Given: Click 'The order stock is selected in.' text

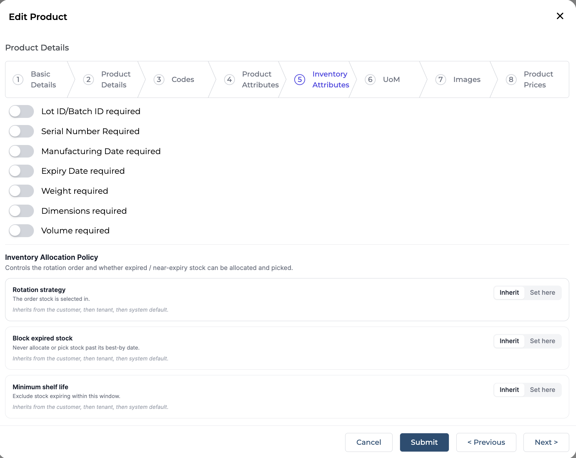Looking at the screenshot, I should coord(51,299).
